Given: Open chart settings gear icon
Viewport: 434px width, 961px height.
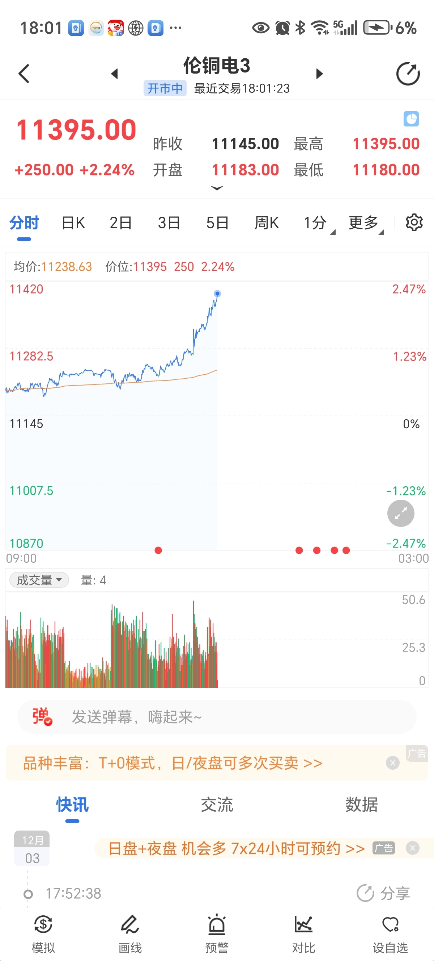Looking at the screenshot, I should pyautogui.click(x=413, y=223).
